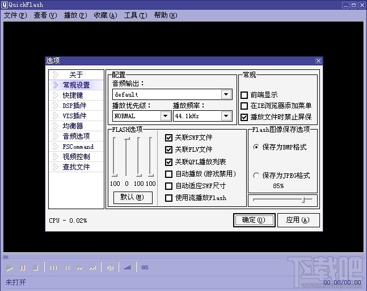367x291 pixels.
Task: Select 快捷键 in the options list
Action: pos(77,95)
